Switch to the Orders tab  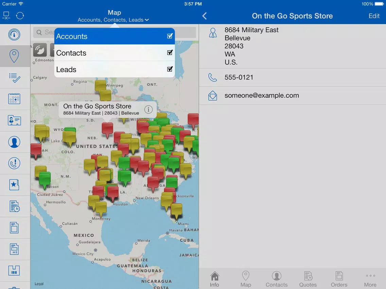(339, 280)
